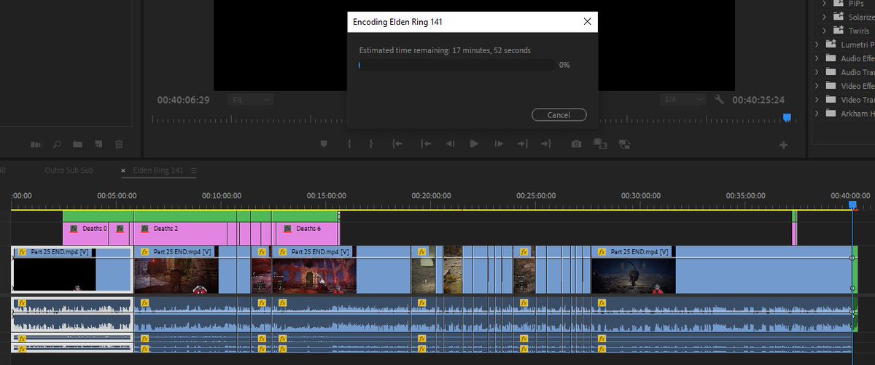Expand the Arkham folder
Image resolution: width=875 pixels, height=365 pixels.
click(x=816, y=114)
